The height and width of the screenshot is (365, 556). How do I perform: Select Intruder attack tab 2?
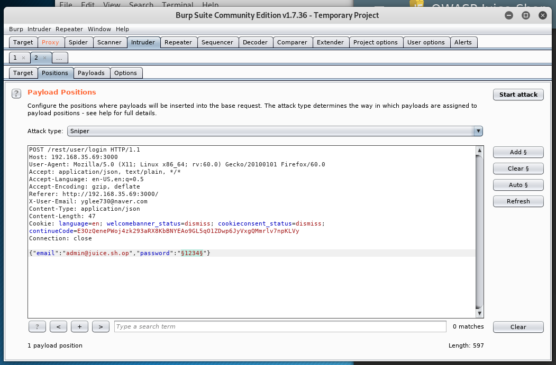point(37,58)
